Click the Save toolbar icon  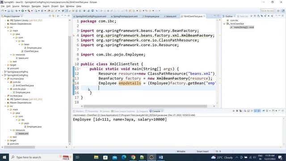[x=8, y=11]
